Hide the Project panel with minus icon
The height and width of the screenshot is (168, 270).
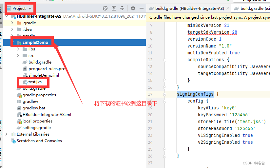pyautogui.click(x=141, y=8)
